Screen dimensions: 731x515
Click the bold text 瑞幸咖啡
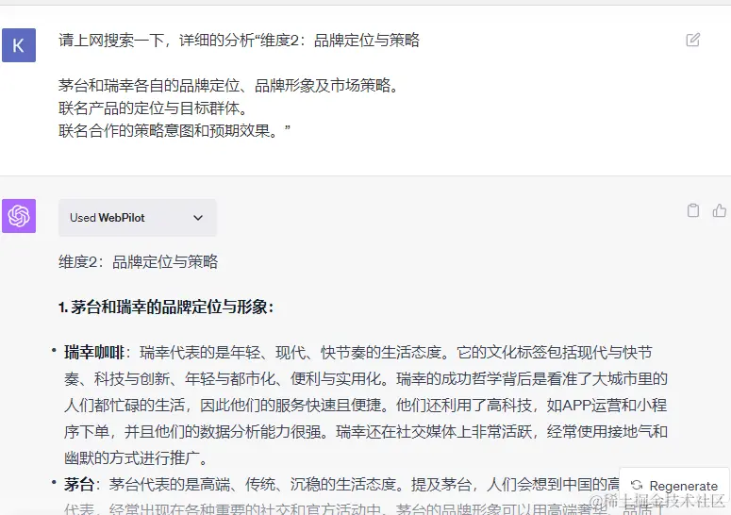point(93,353)
